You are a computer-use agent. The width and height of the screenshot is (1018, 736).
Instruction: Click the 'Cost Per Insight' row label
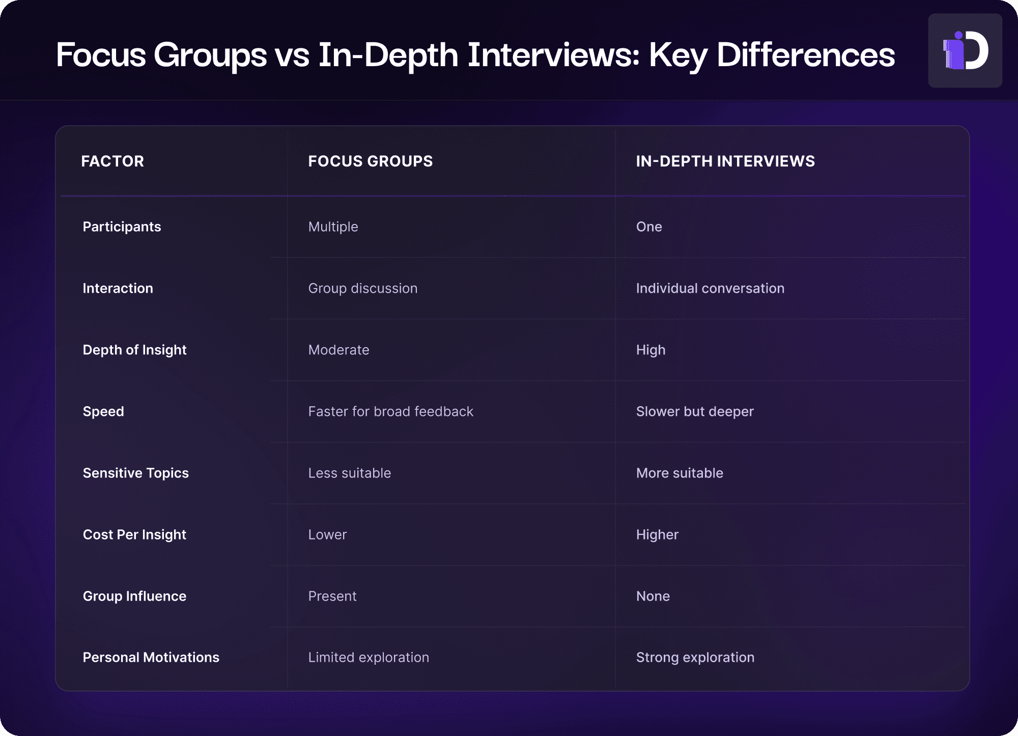134,535
